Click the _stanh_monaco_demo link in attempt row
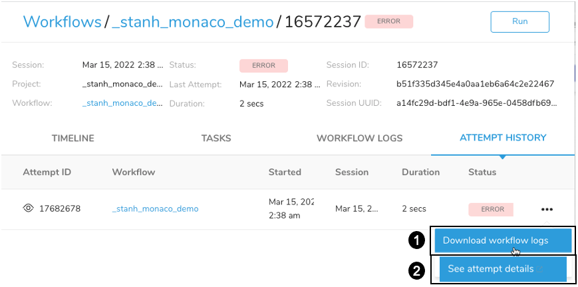The width and height of the screenshot is (578, 287). 155,208
